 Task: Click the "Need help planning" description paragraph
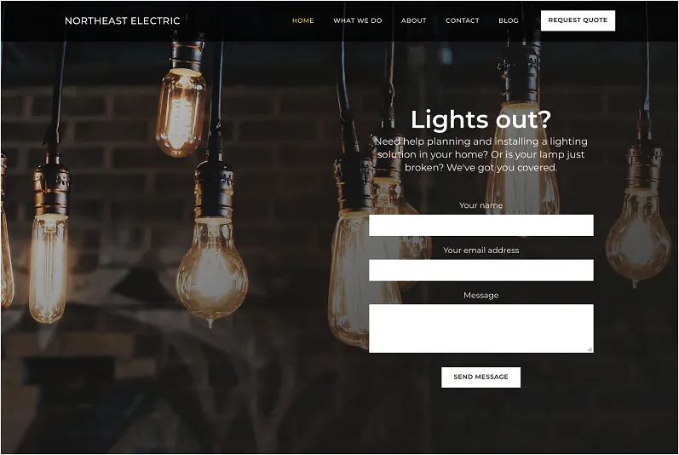click(481, 154)
